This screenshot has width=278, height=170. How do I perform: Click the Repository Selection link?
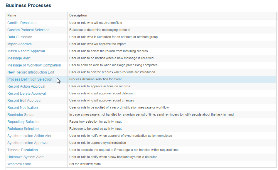(x=24, y=122)
